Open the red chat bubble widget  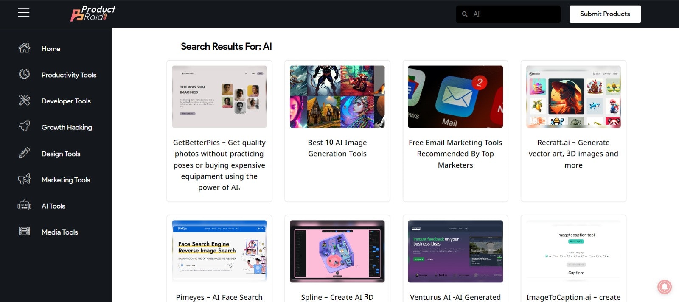coord(665,287)
